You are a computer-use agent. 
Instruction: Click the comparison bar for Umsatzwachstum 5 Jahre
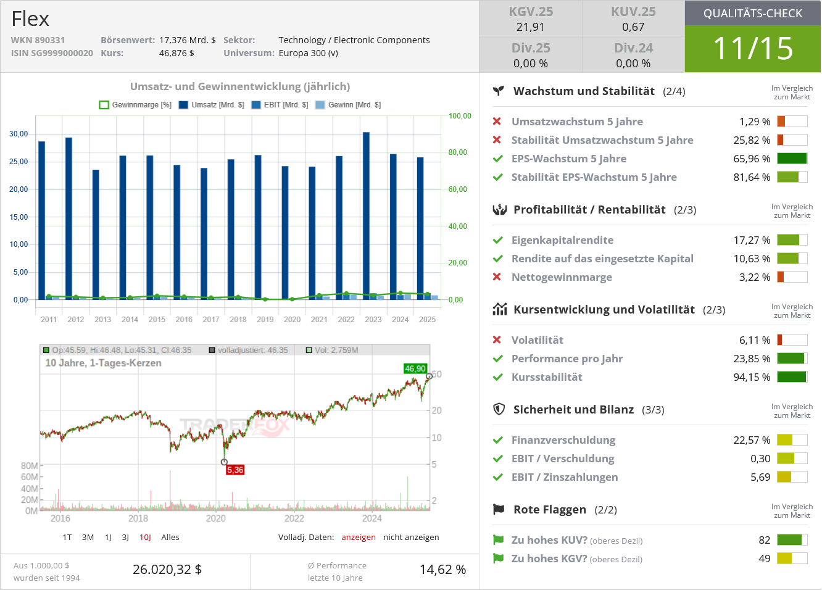coord(792,122)
